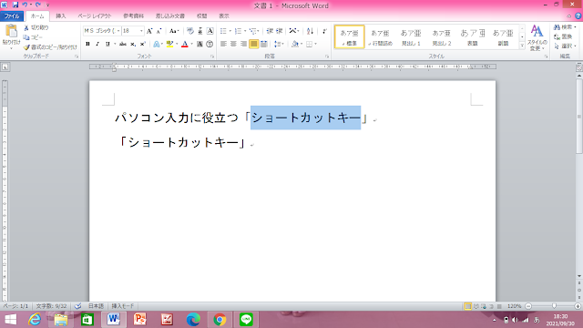583x328 pixels.
Task: Open the Select (選択) dropdown
Action: coord(564,46)
